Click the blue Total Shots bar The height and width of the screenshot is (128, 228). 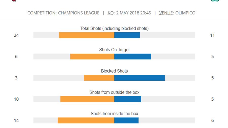pos(127,35)
